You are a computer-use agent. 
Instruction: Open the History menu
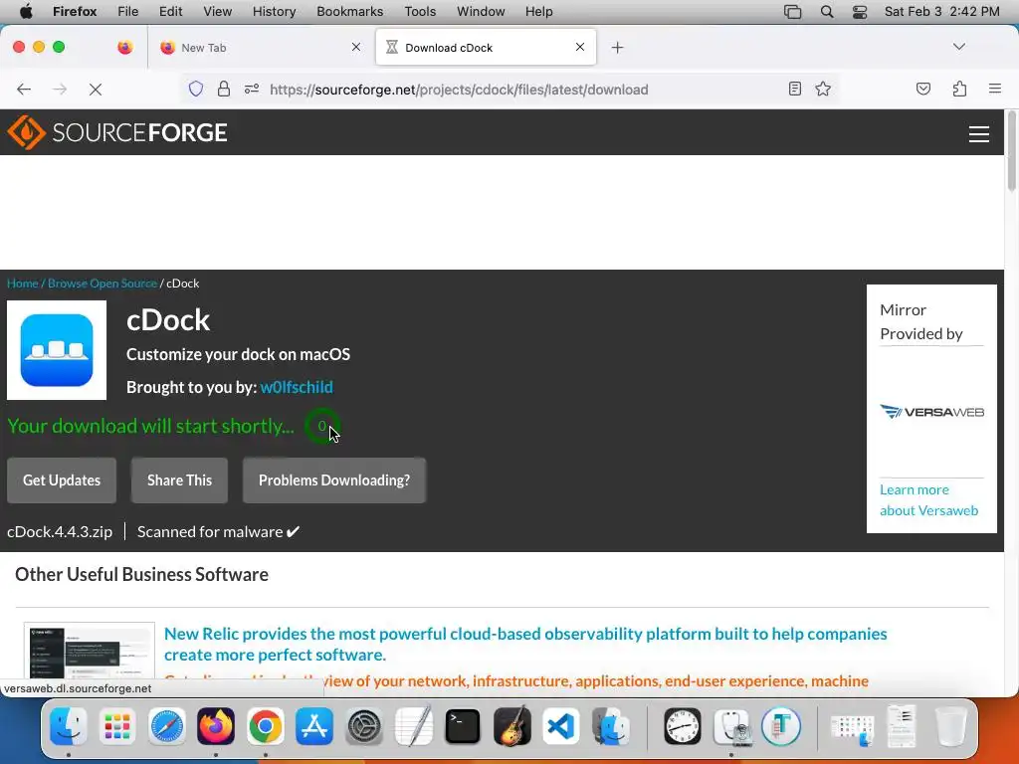tap(274, 12)
